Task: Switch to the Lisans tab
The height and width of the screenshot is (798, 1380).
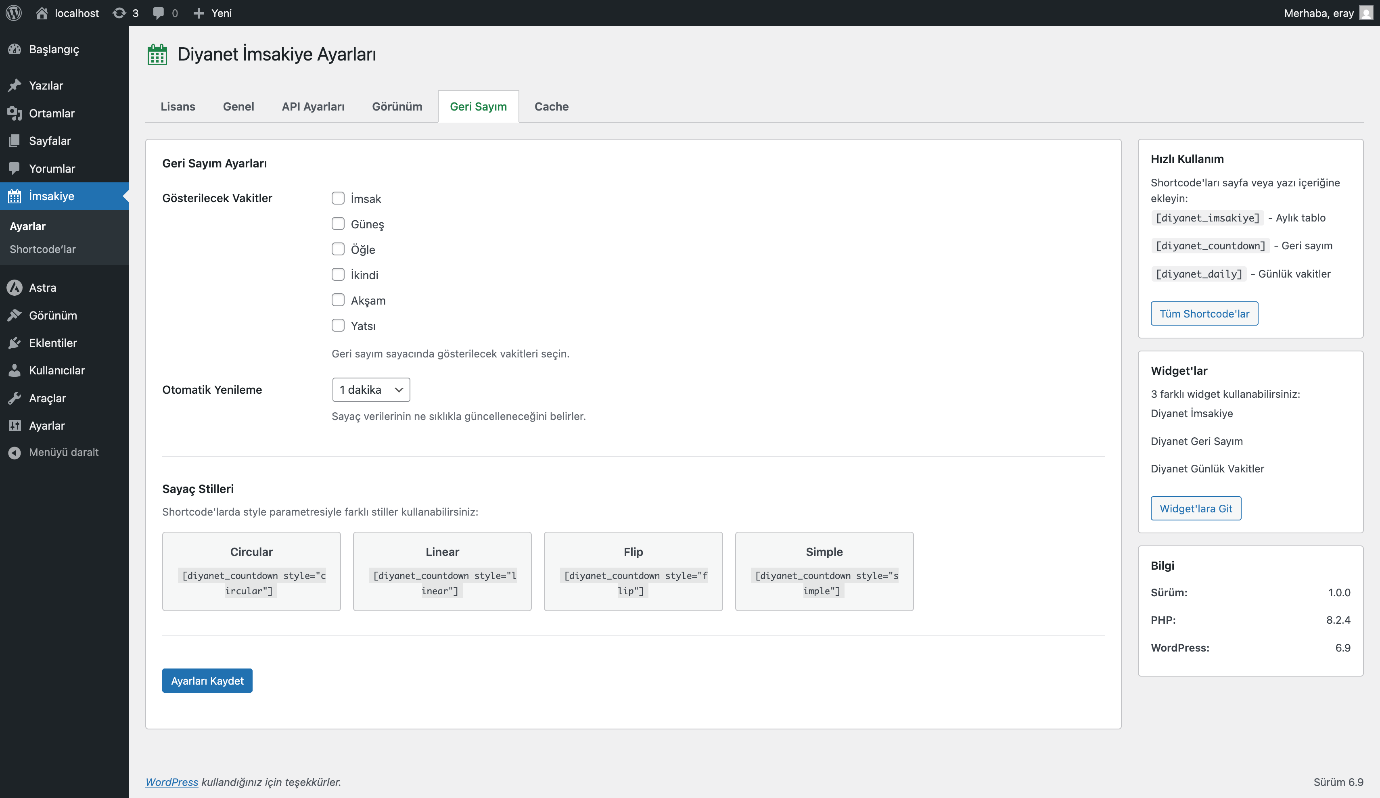Action: (x=178, y=106)
